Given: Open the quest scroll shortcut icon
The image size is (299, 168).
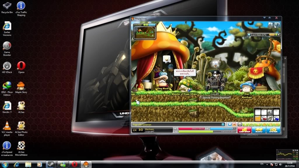Looking at the screenshot, I should click(258, 124).
